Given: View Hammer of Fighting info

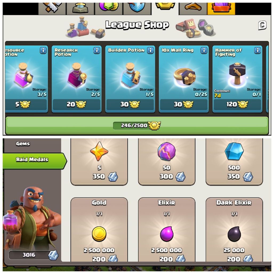Looking at the screenshot, I should [257, 50].
